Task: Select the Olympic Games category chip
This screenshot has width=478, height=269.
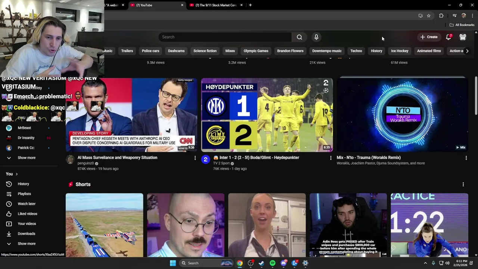Action: 256,51
